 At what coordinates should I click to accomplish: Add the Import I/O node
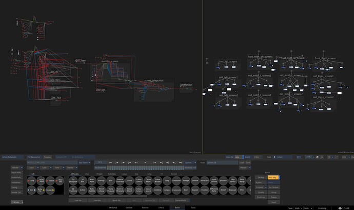(51, 180)
